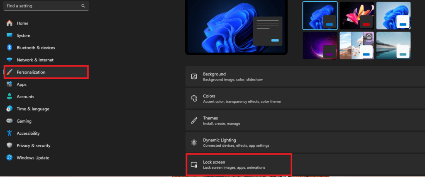Click 'Install, create, manage' description text
The image size is (425, 177).
[222, 124]
